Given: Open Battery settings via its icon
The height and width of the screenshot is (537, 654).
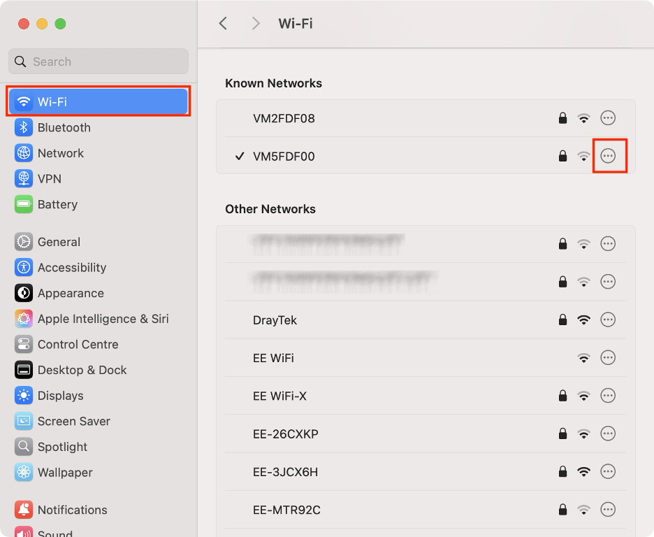Looking at the screenshot, I should (x=23, y=204).
